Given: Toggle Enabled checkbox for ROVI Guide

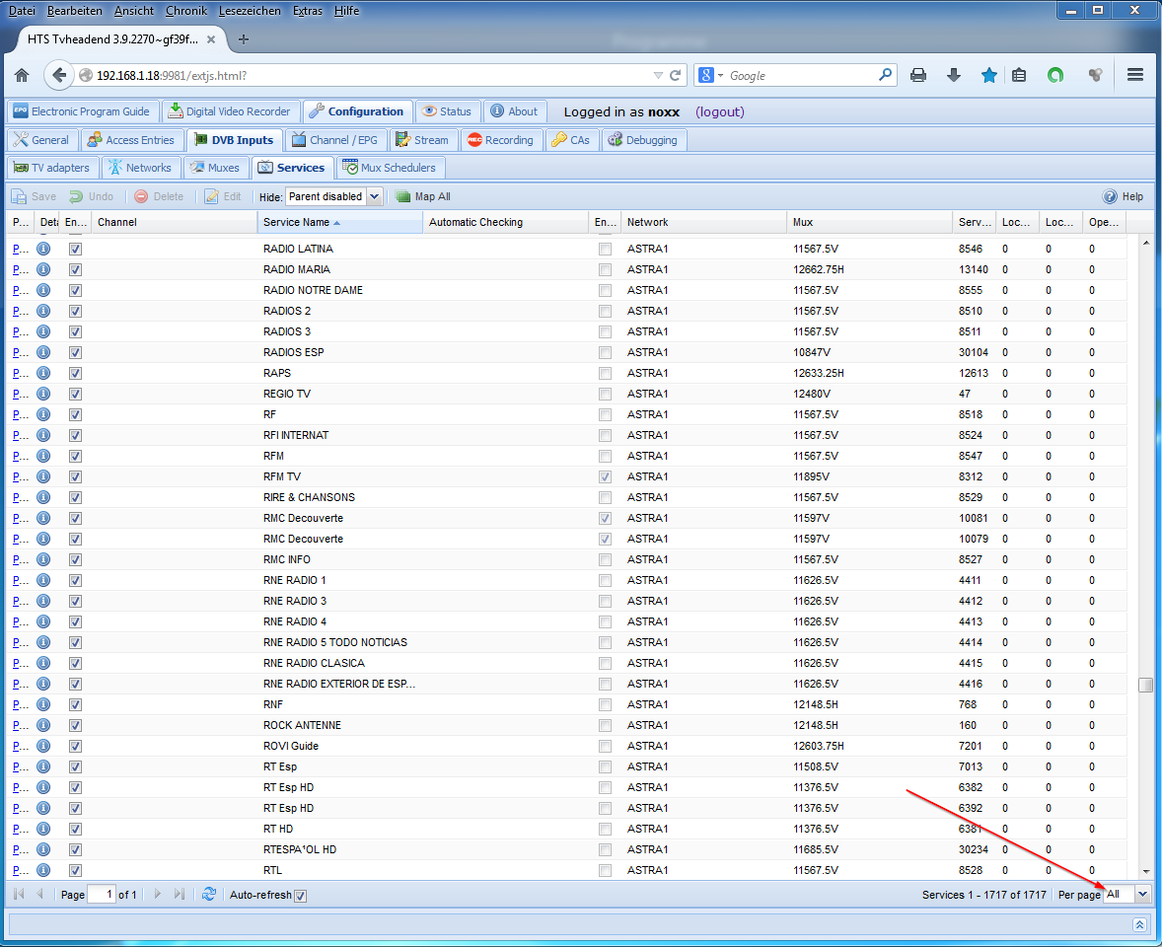Looking at the screenshot, I should [75, 746].
